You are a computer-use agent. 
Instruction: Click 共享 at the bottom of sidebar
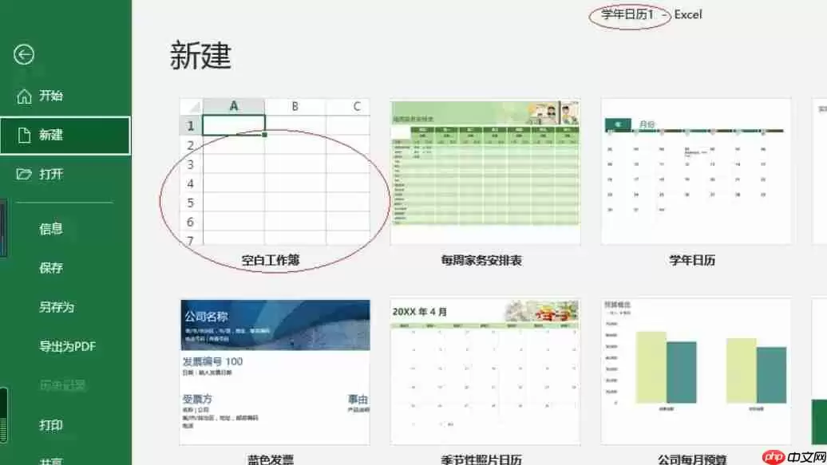tap(51, 459)
